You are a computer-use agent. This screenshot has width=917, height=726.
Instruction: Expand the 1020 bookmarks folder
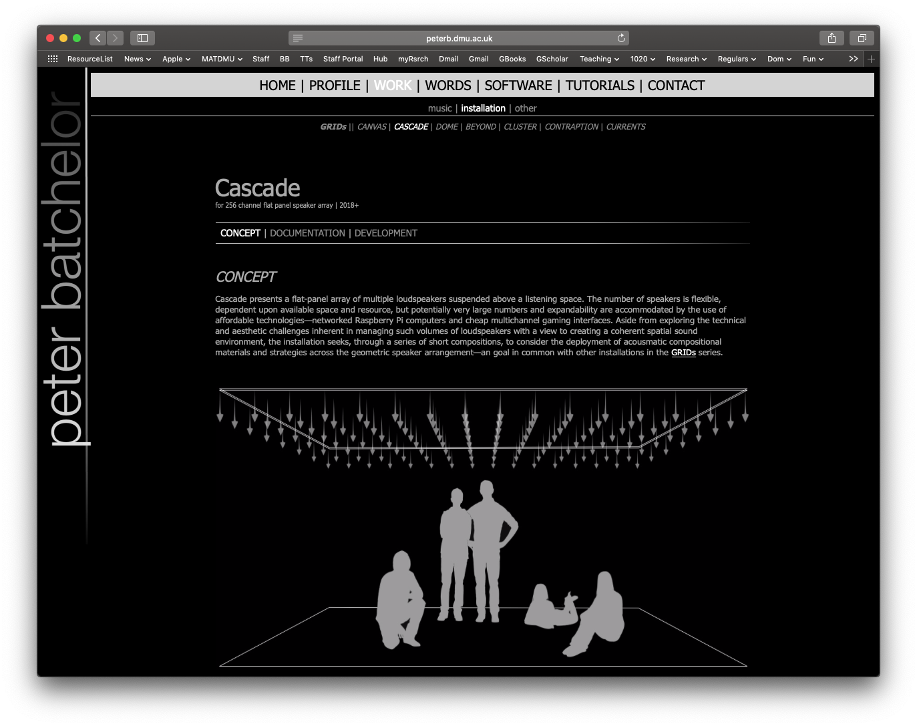[643, 59]
